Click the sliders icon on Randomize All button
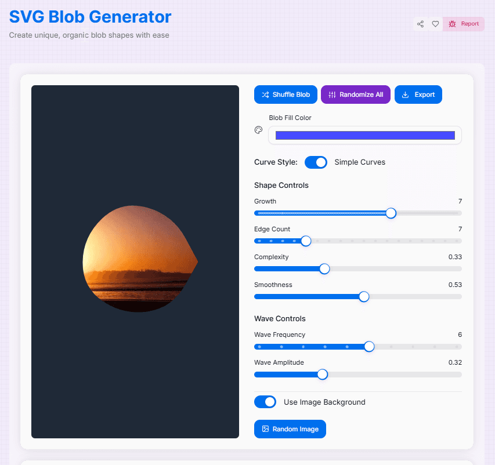This screenshot has width=495, height=465. 332,95
